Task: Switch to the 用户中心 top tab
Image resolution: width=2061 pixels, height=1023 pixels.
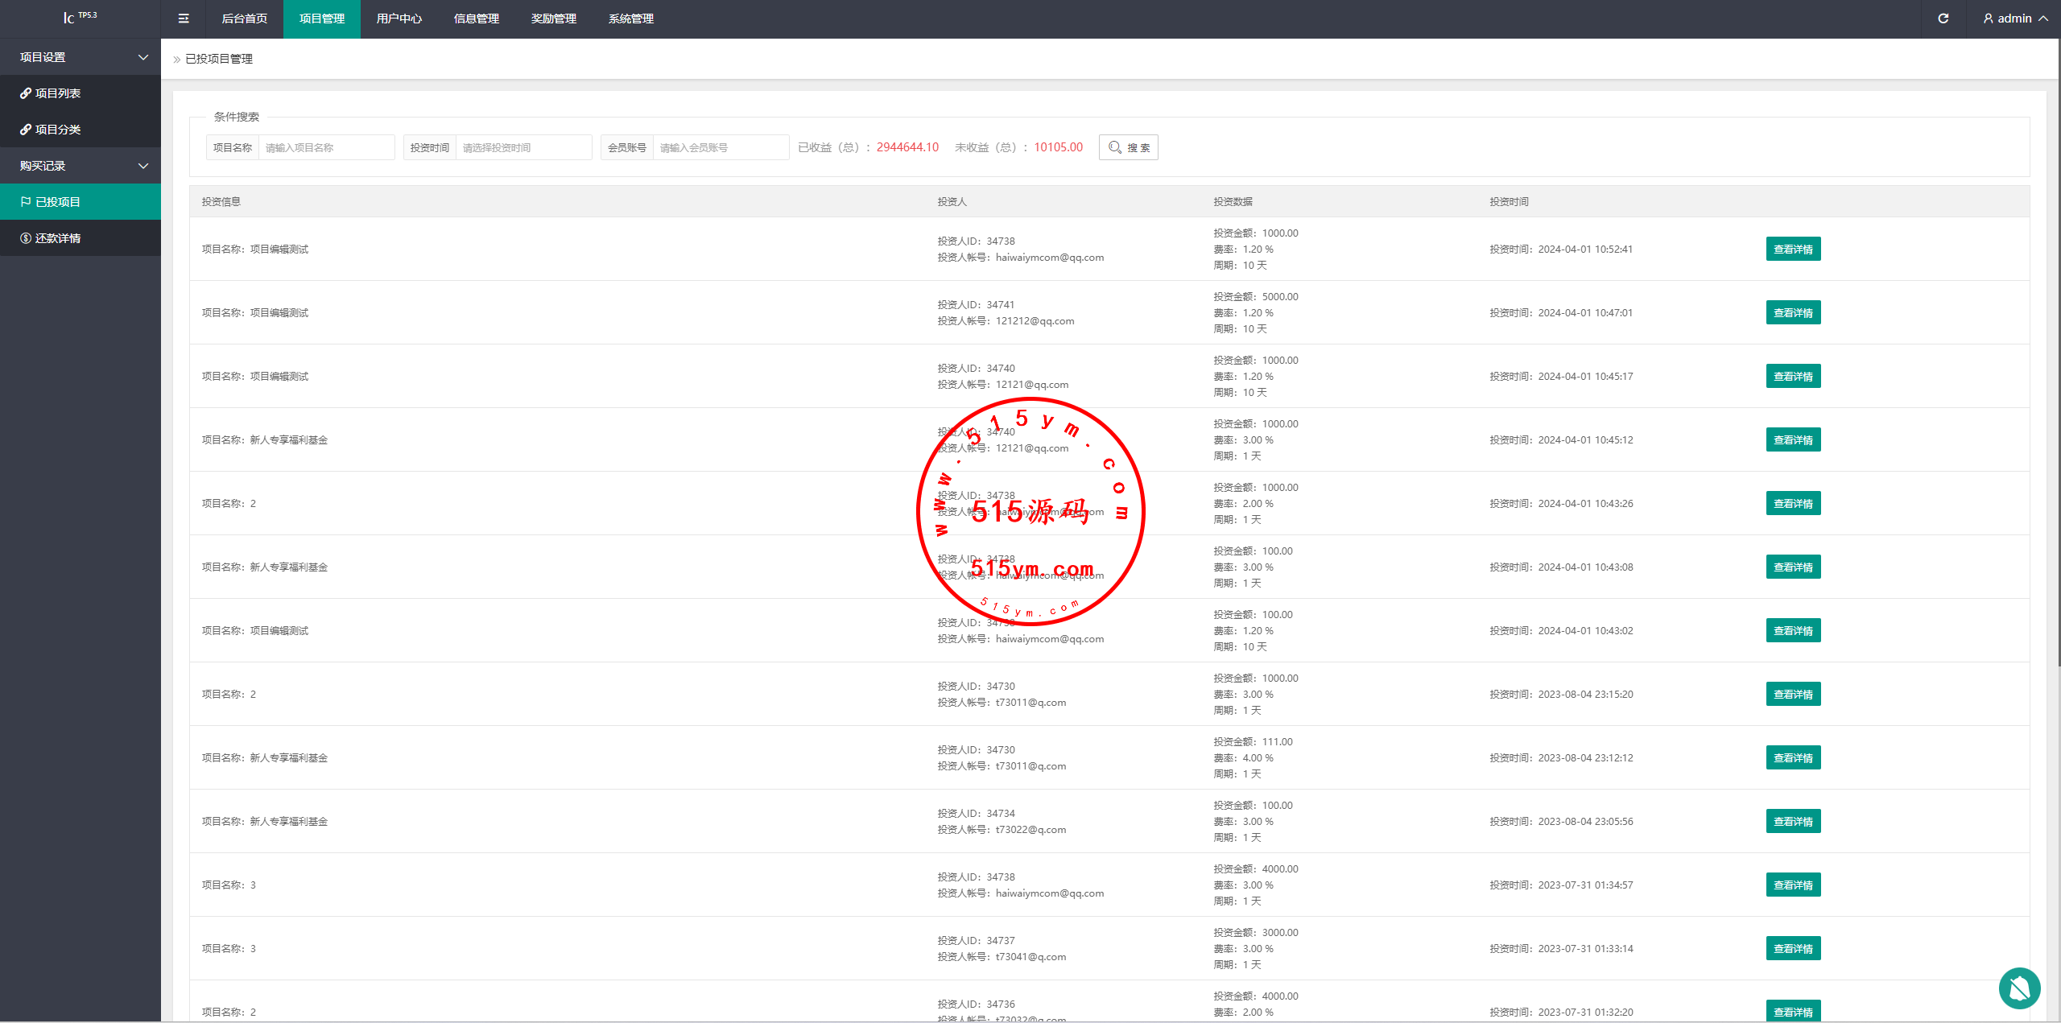Action: click(399, 19)
